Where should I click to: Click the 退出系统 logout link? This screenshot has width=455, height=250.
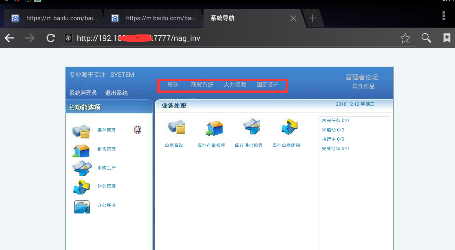[x=116, y=93]
